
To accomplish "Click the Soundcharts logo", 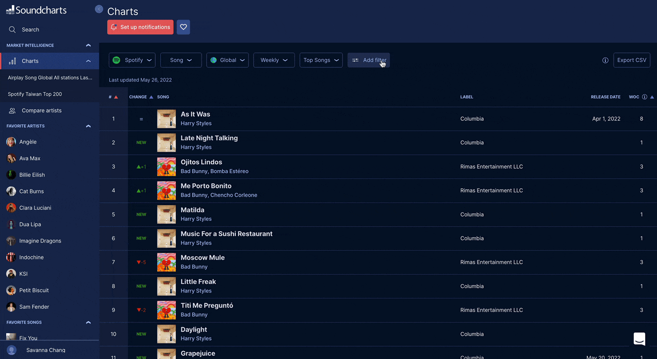I will (x=36, y=10).
